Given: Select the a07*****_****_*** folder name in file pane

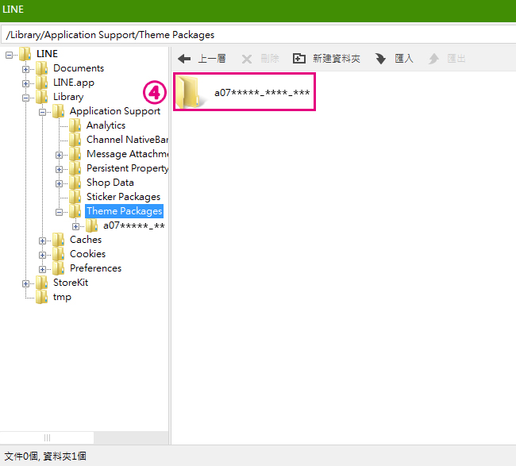Looking at the screenshot, I should 262,92.
